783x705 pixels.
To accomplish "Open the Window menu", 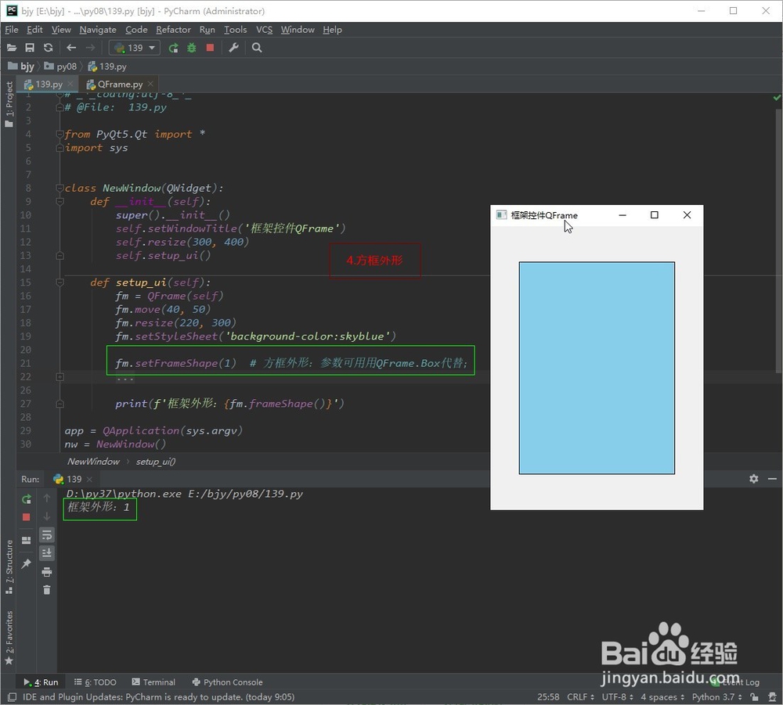I will tap(298, 30).
